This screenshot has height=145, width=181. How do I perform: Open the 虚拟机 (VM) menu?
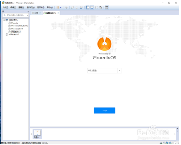tap(30, 8)
